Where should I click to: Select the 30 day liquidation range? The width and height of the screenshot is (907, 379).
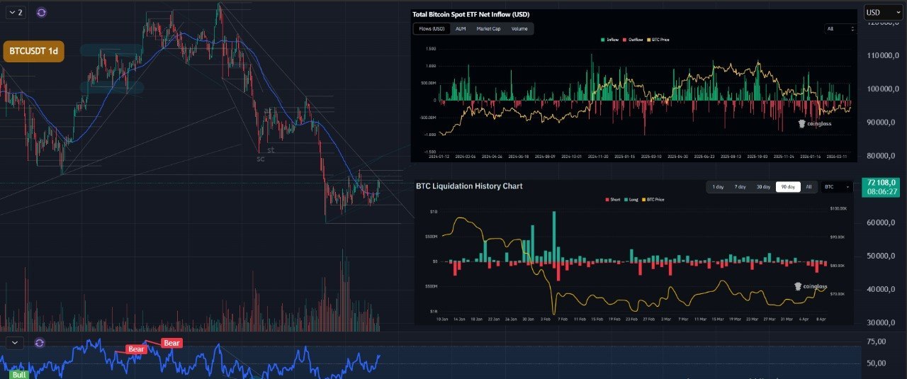click(762, 187)
